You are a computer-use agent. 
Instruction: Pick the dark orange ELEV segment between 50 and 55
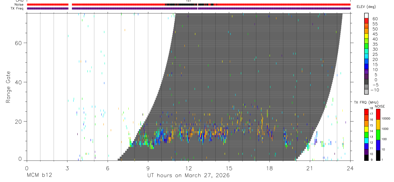coord(366,26)
